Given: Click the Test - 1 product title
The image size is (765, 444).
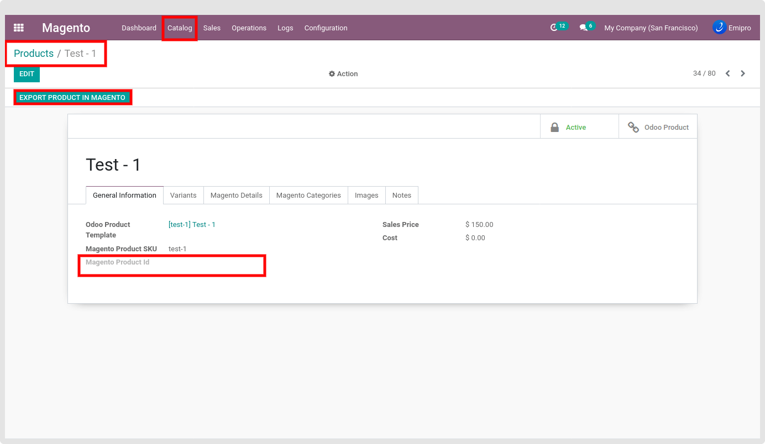Looking at the screenshot, I should 113,165.
